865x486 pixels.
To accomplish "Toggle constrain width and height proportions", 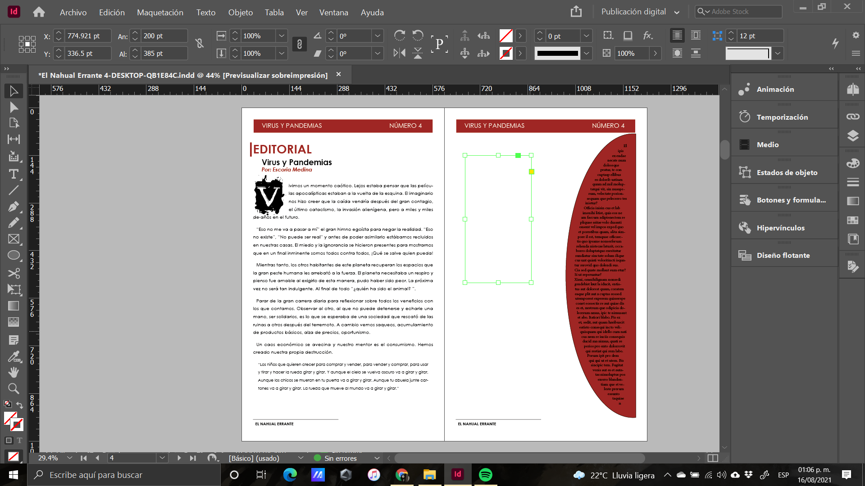I will 200,44.
